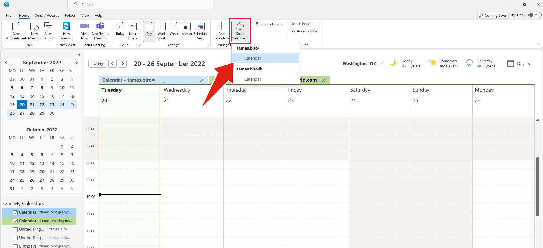Click Tomorrow weather forecast
The height and width of the screenshot is (248, 543).
point(443,63)
